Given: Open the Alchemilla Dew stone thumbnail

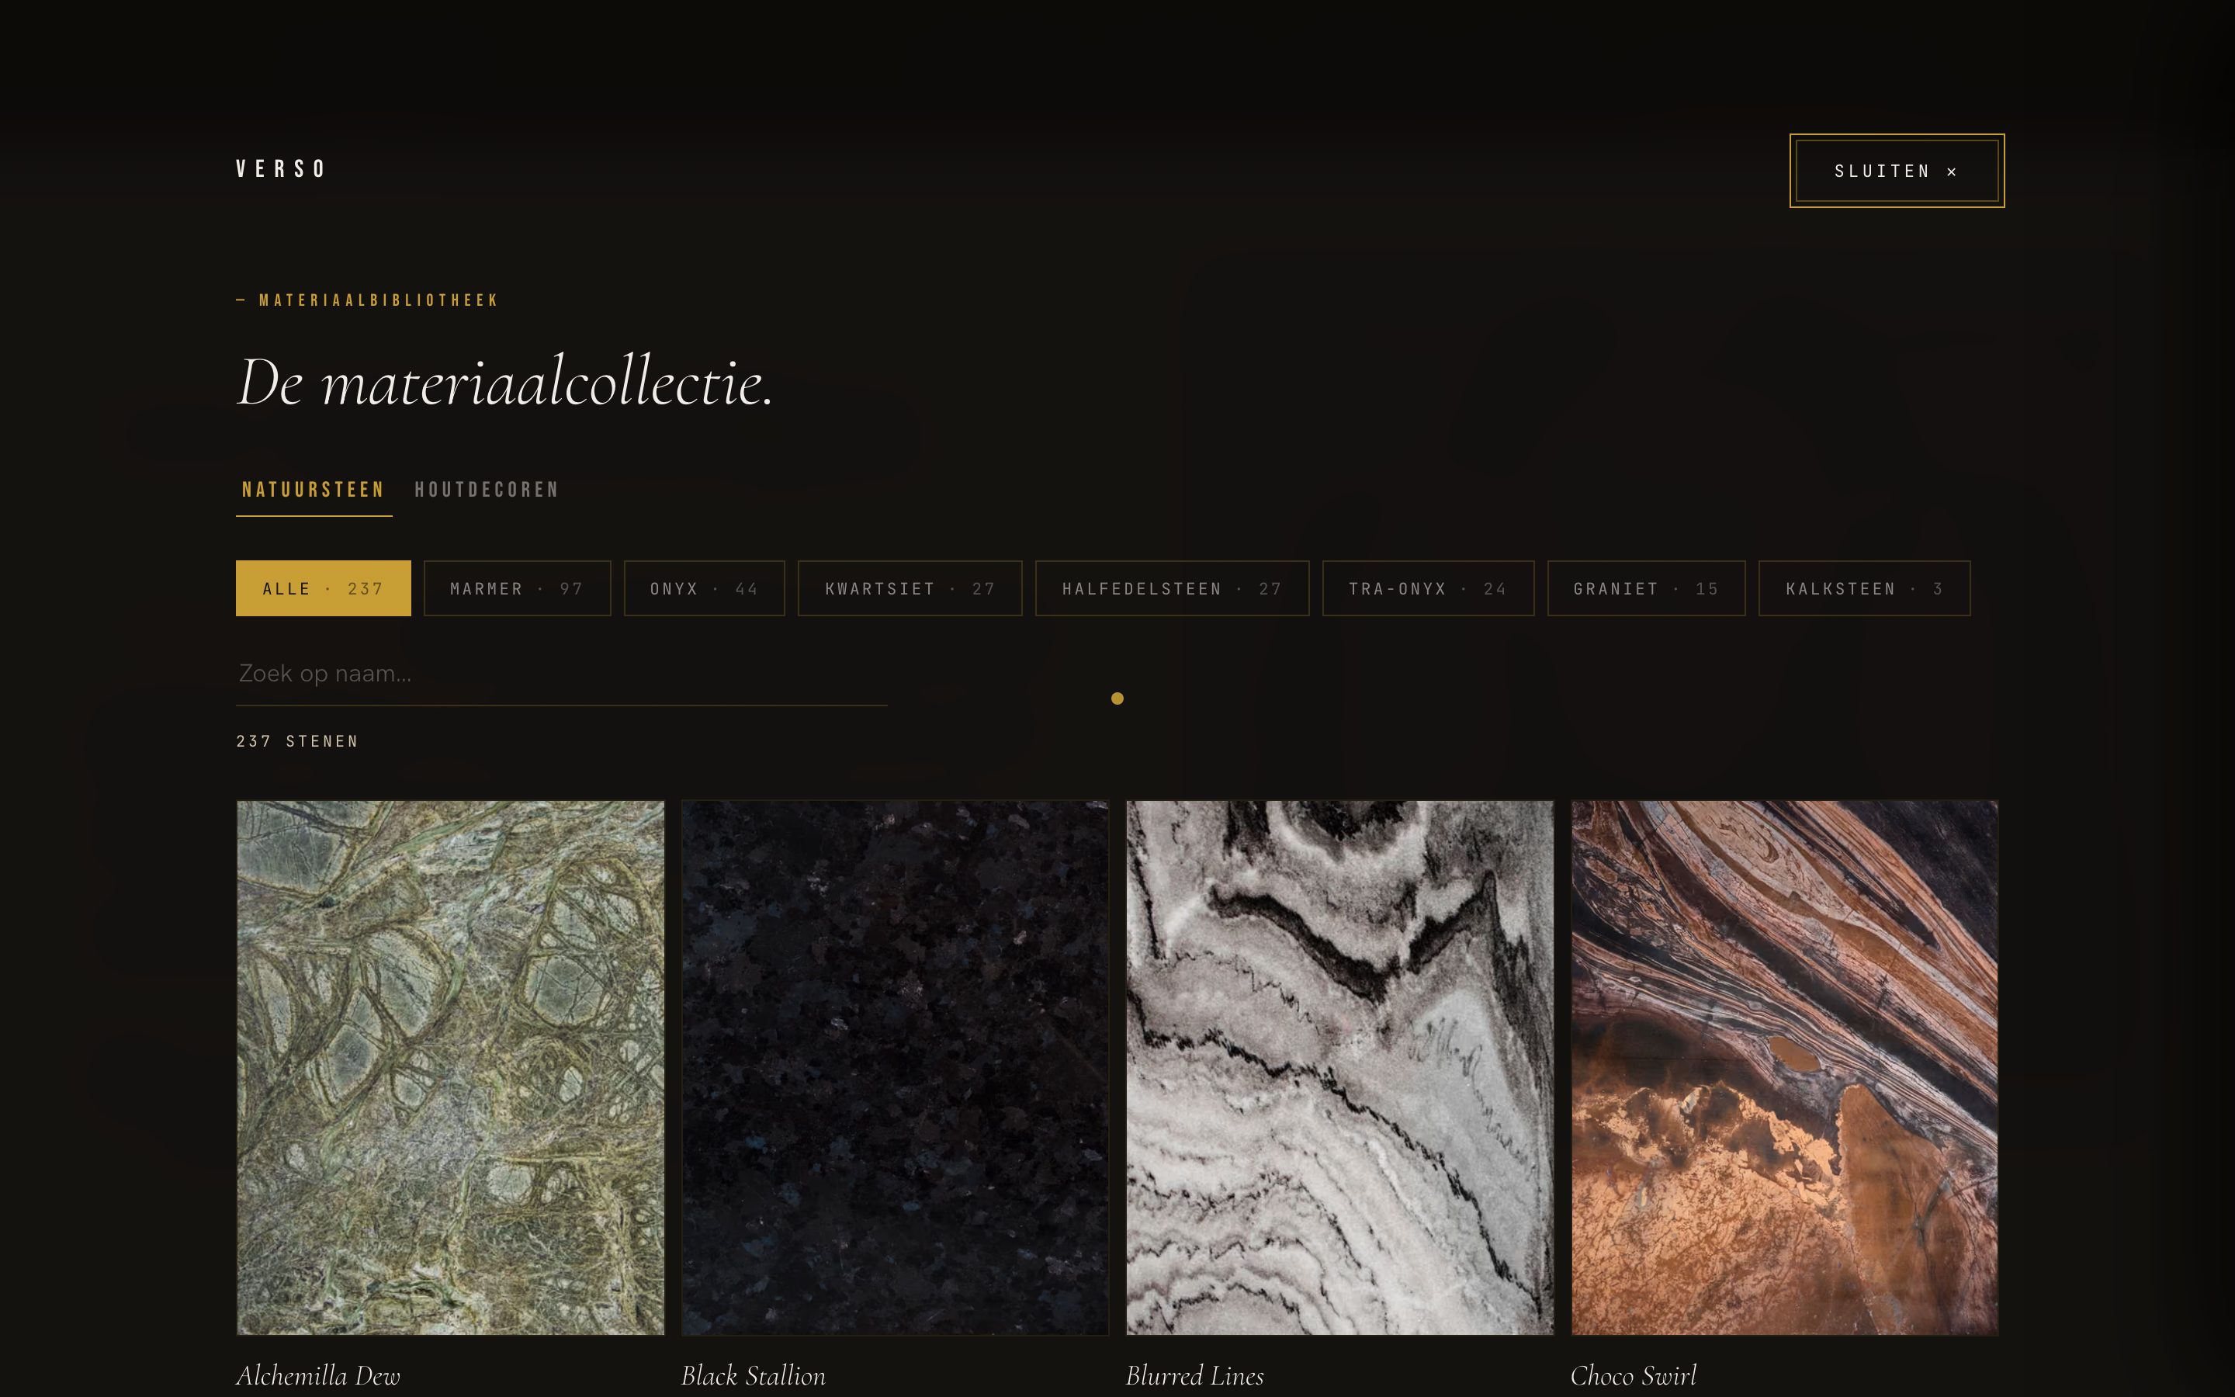Looking at the screenshot, I should [x=451, y=1068].
